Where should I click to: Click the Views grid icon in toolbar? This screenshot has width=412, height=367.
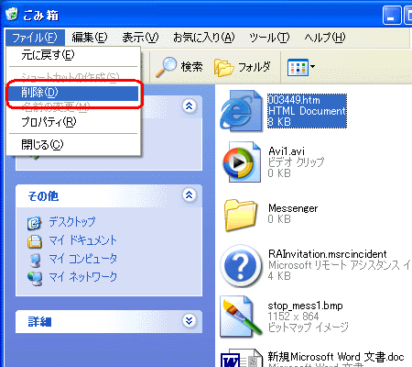[298, 67]
